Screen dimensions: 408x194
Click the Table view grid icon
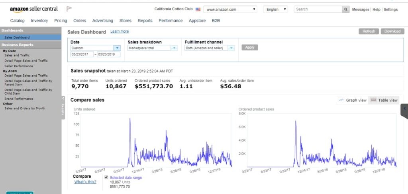point(373,100)
